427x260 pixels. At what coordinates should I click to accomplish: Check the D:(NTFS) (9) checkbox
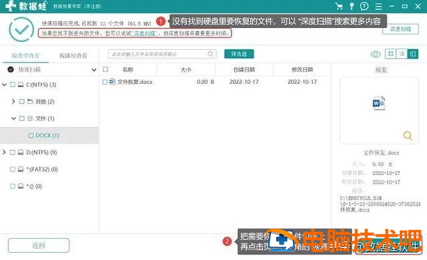pos(13,152)
